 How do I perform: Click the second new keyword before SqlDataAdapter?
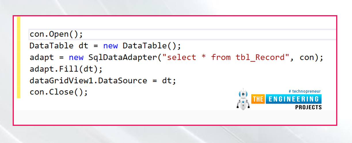(x=76, y=58)
